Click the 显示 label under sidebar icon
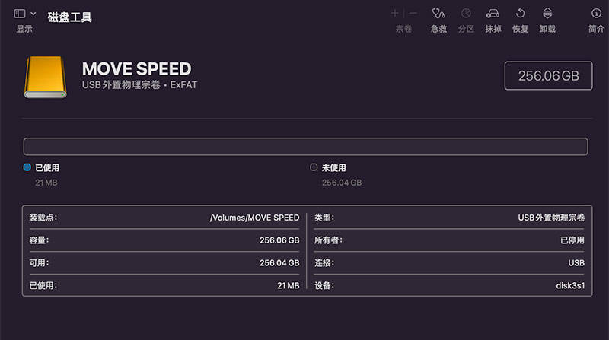Screen dimensions: 609x340 tap(24, 29)
